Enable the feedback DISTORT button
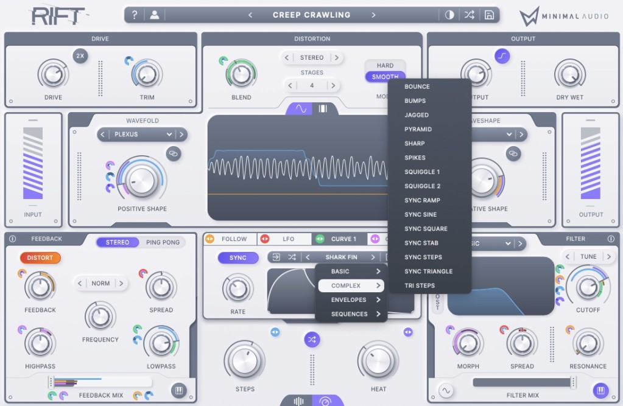 (x=40, y=257)
